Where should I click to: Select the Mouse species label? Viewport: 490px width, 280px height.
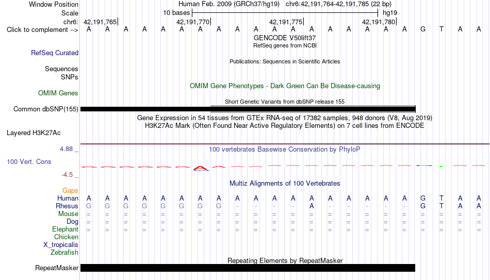[x=68, y=214]
